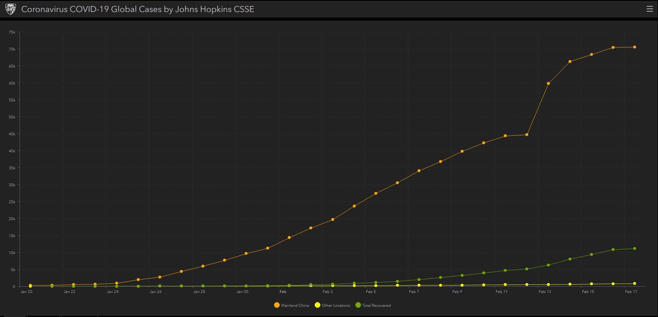Click the bold Feb x-axis label
Image resolution: width=658 pixels, height=317 pixels.
[283, 292]
